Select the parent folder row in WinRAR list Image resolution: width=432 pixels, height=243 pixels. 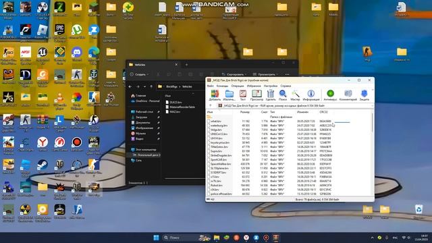[x=288, y=117]
